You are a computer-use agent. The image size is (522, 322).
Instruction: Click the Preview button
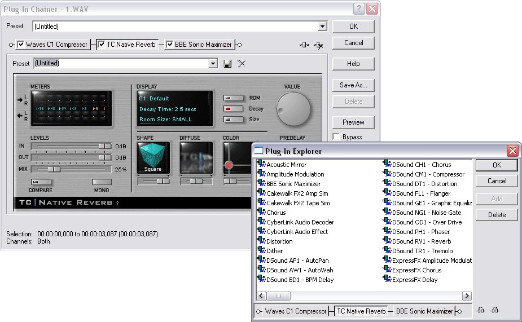click(353, 122)
